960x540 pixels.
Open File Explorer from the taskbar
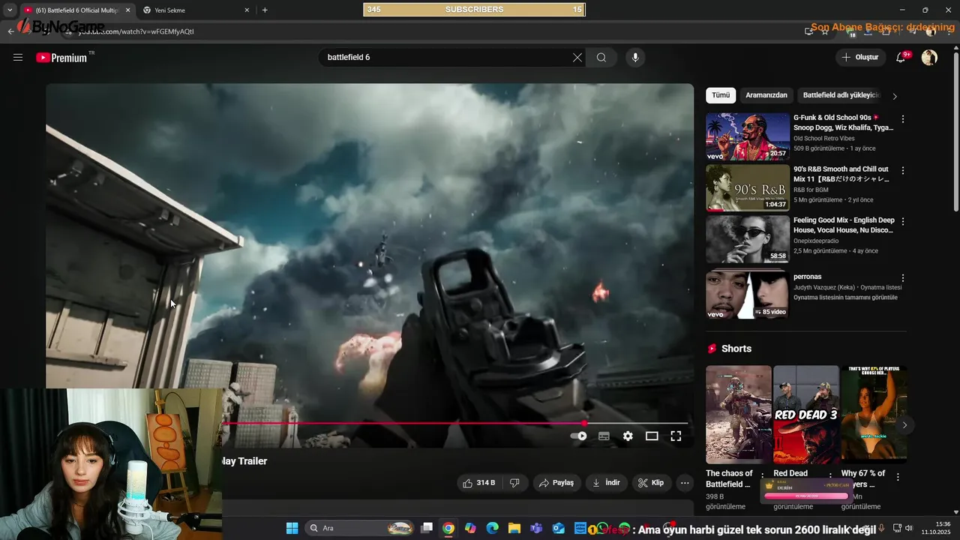click(514, 529)
